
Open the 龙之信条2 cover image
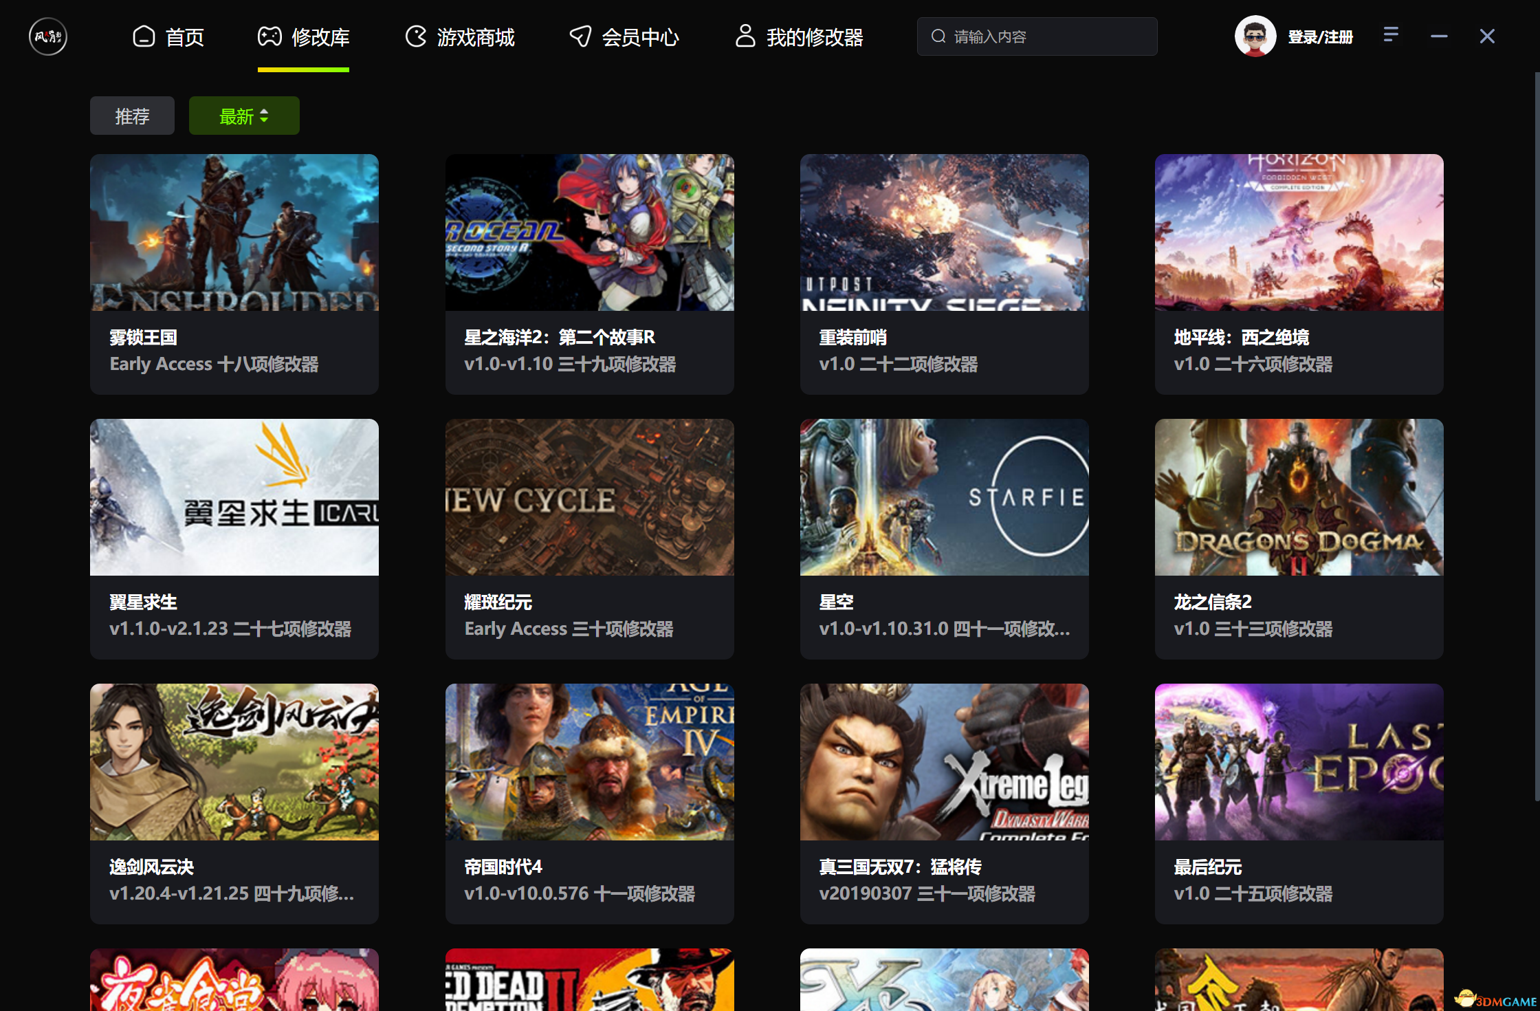pos(1299,497)
